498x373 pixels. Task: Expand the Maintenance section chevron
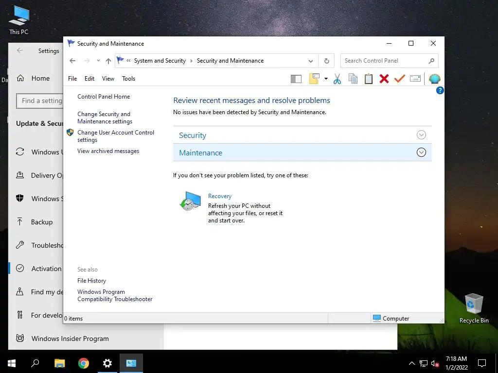coord(421,152)
